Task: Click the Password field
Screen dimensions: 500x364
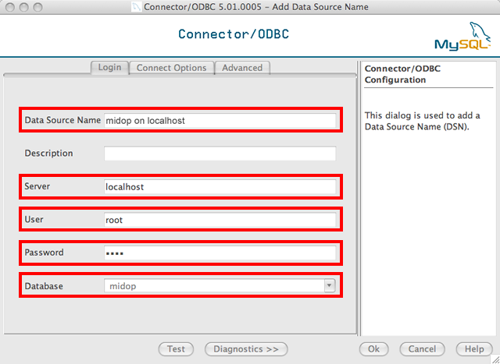Action: coord(220,253)
